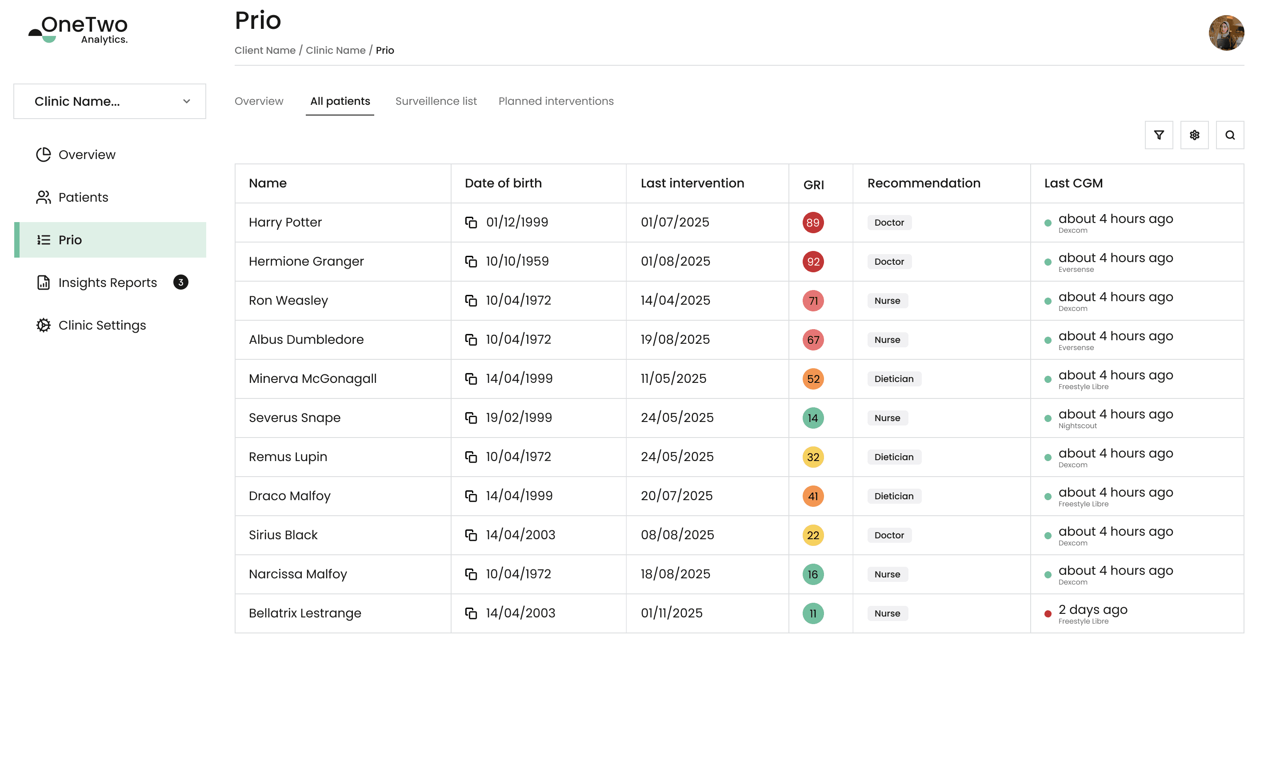1280x764 pixels.
Task: Click the search magnifier button
Action: click(x=1229, y=135)
